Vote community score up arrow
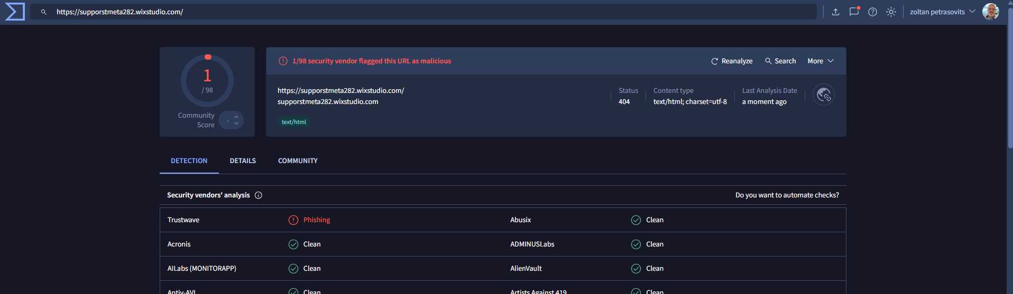The image size is (1013, 294). pos(236,117)
